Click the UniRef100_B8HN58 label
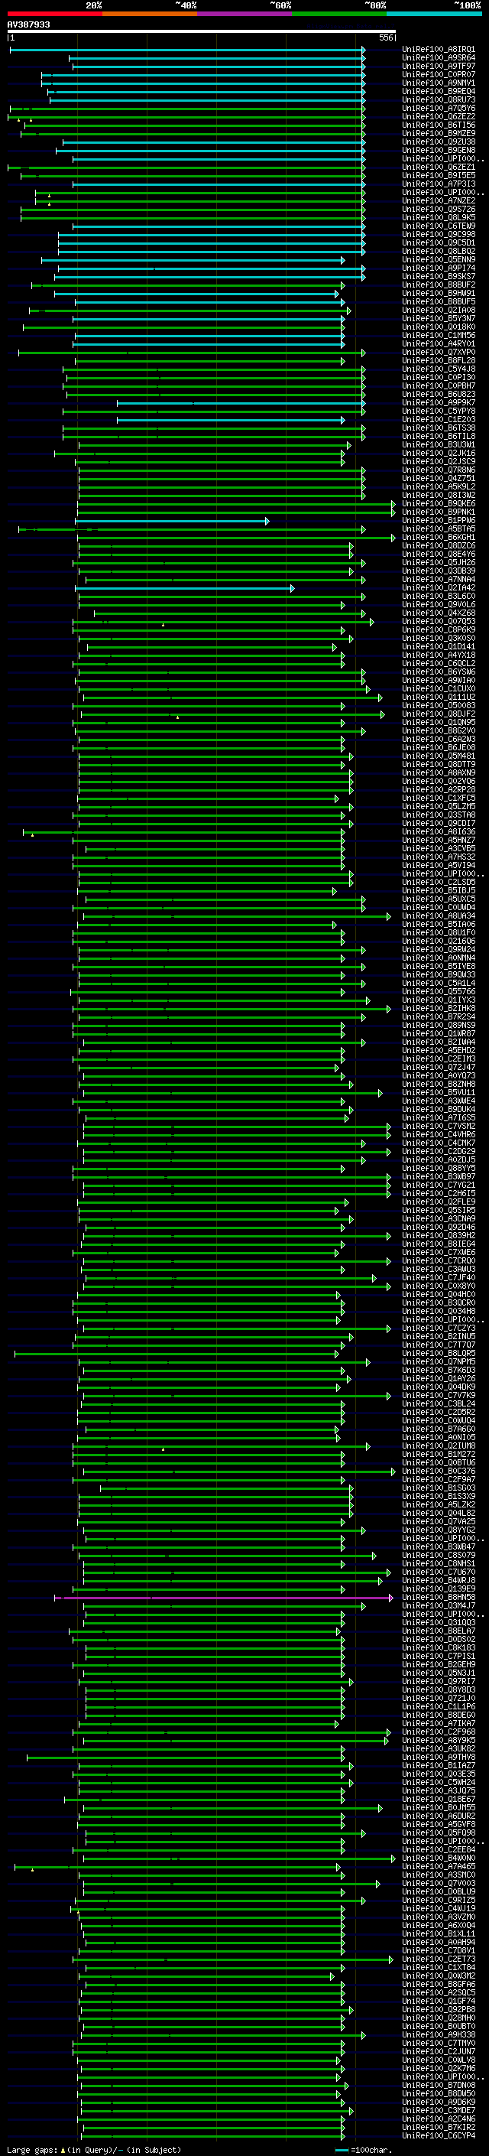This screenshot has width=489, height=2156. click(438, 1597)
